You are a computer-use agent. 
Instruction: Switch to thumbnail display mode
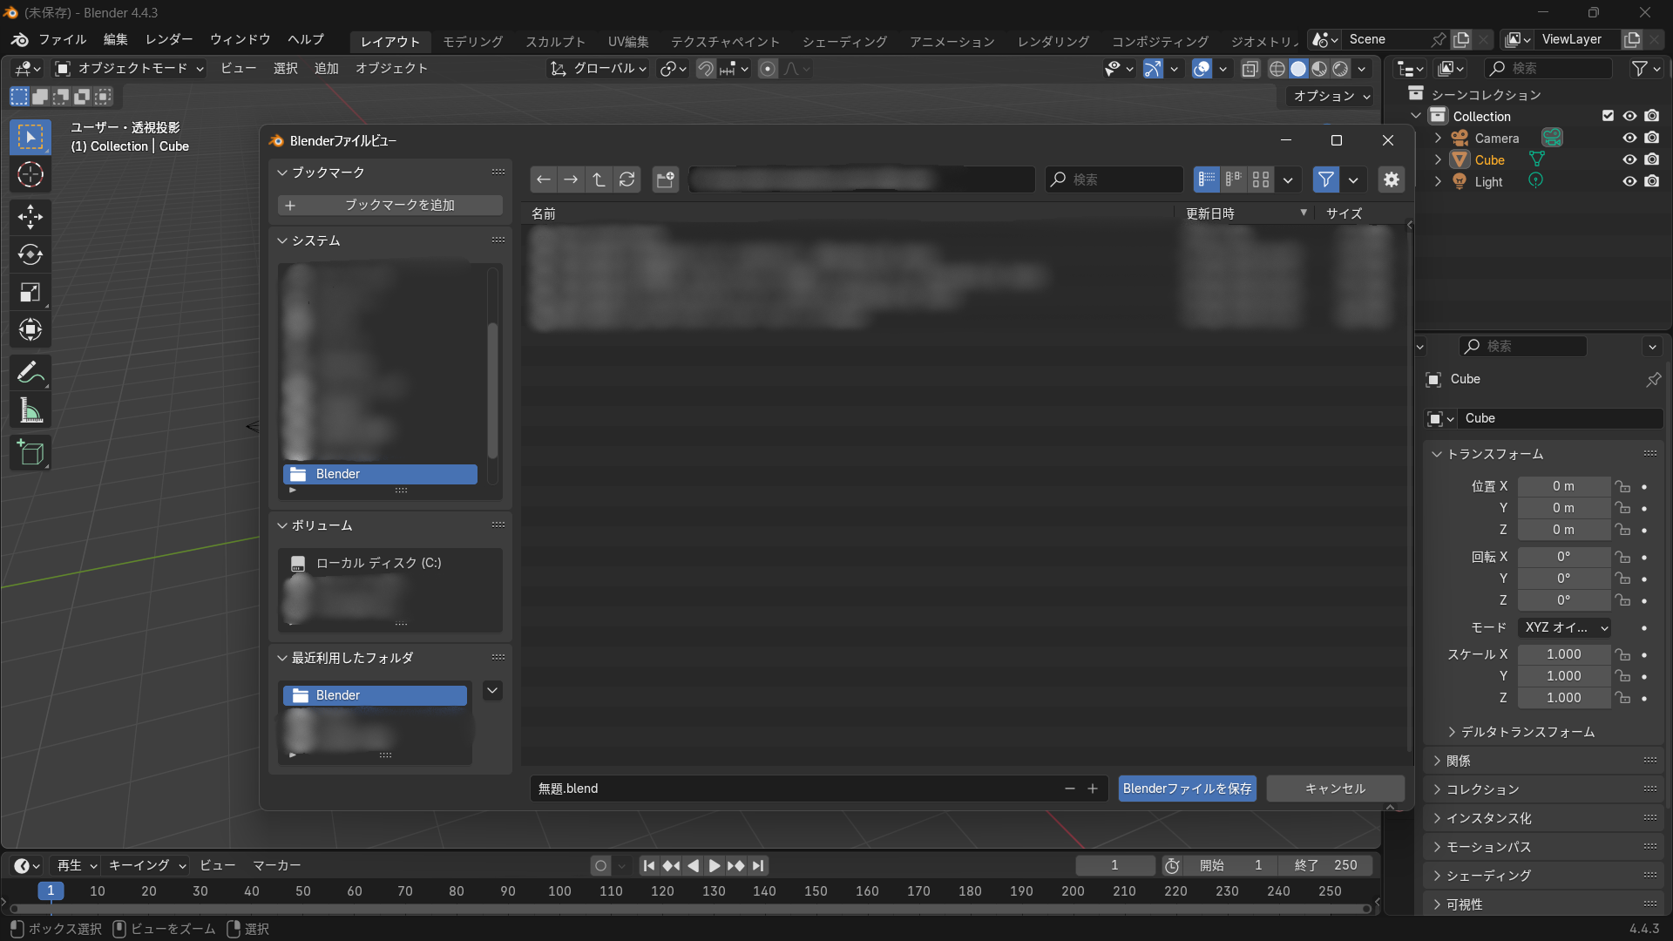coord(1261,179)
